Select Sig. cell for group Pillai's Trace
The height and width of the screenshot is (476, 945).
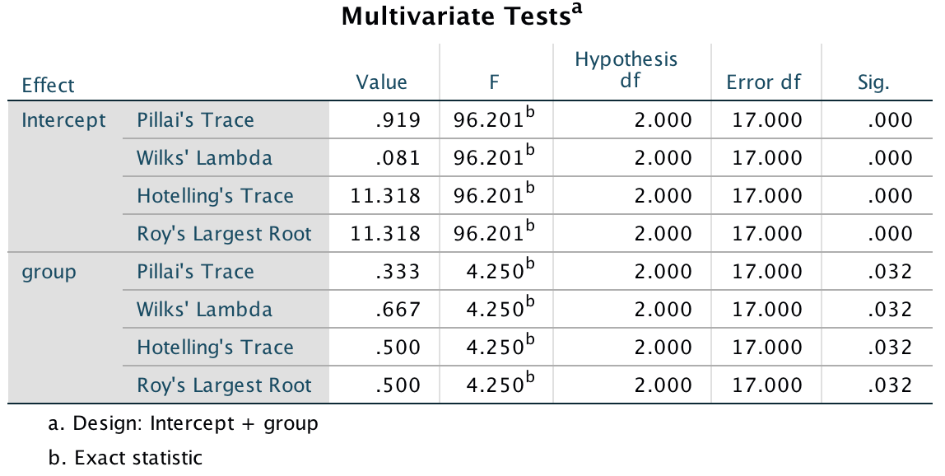tap(890, 272)
